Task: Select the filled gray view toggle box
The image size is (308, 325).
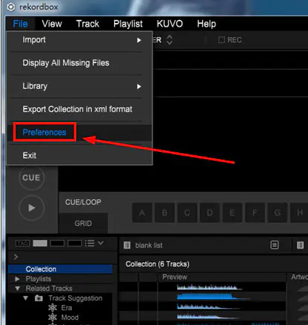Action: click(x=40, y=244)
